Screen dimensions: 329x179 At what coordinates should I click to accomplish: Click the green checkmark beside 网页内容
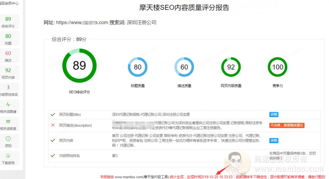coord(53,140)
